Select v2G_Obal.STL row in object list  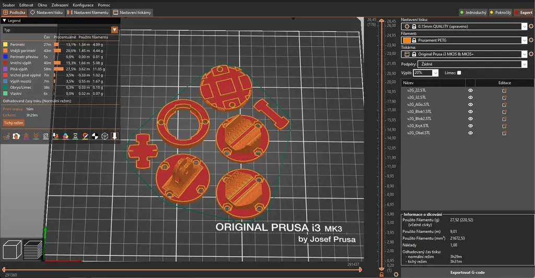[468, 133]
